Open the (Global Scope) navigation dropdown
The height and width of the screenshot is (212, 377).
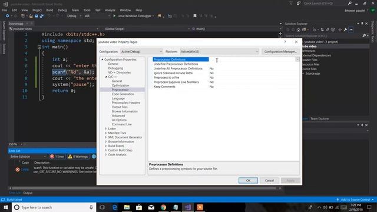pos(147,29)
